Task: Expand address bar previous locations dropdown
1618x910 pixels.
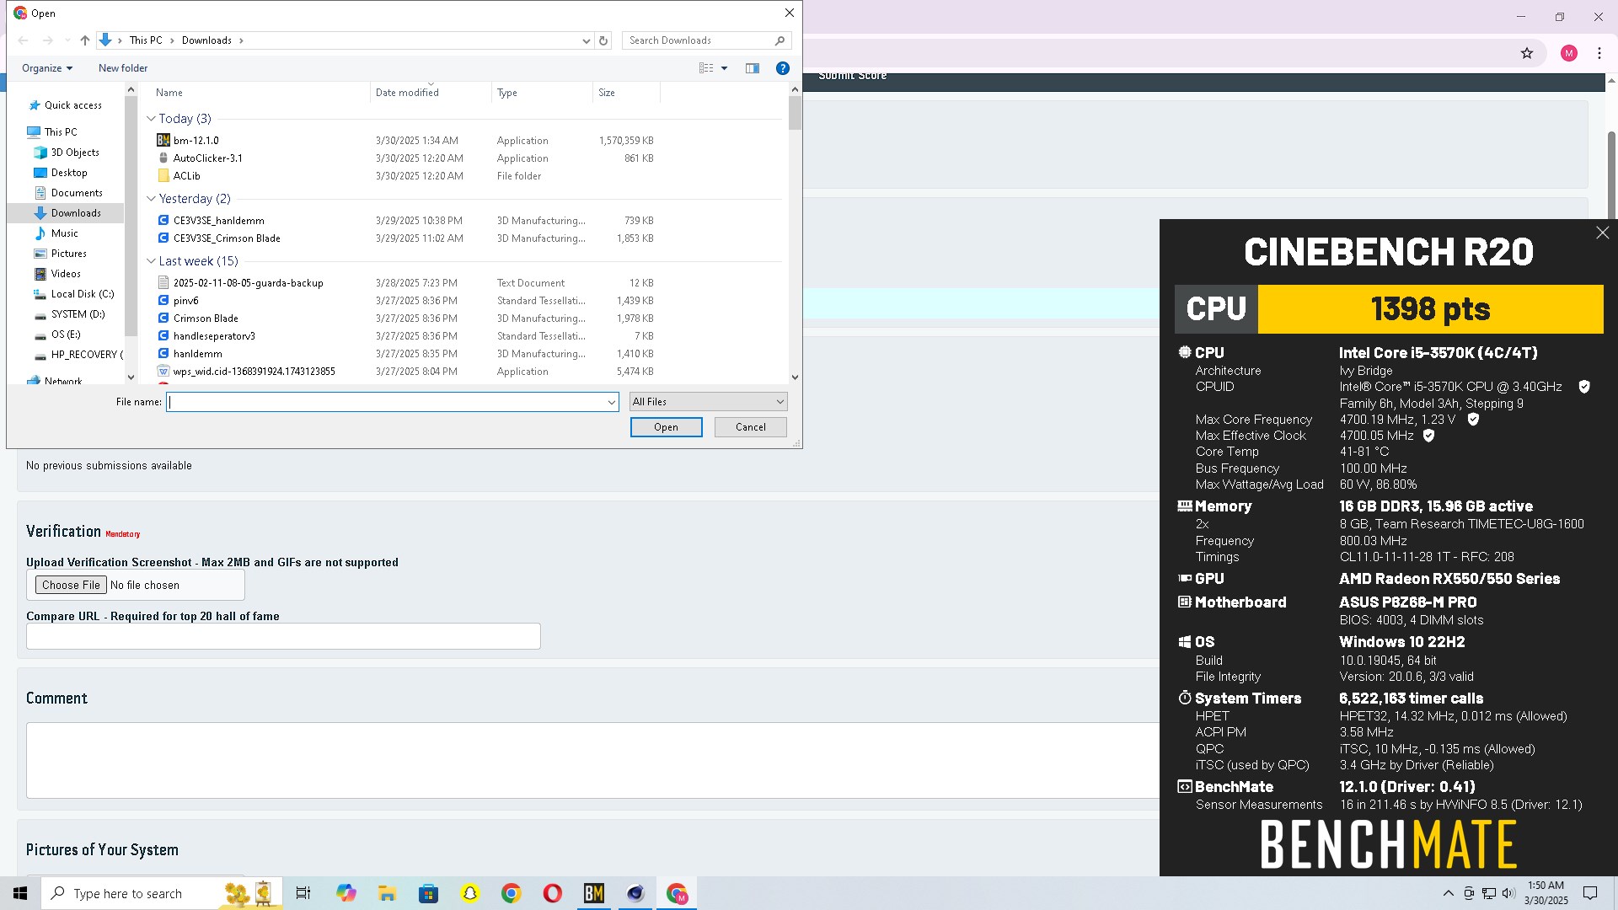Action: [x=587, y=40]
